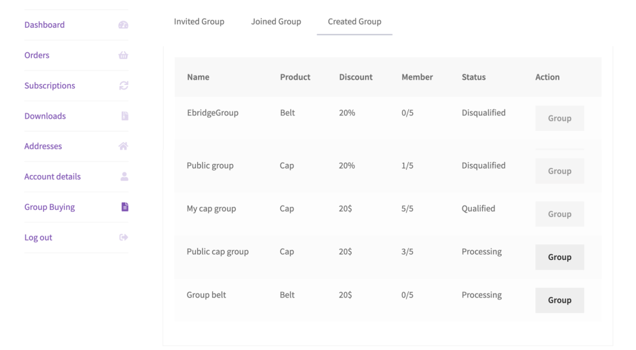Click the Downloads file icon

tap(125, 116)
